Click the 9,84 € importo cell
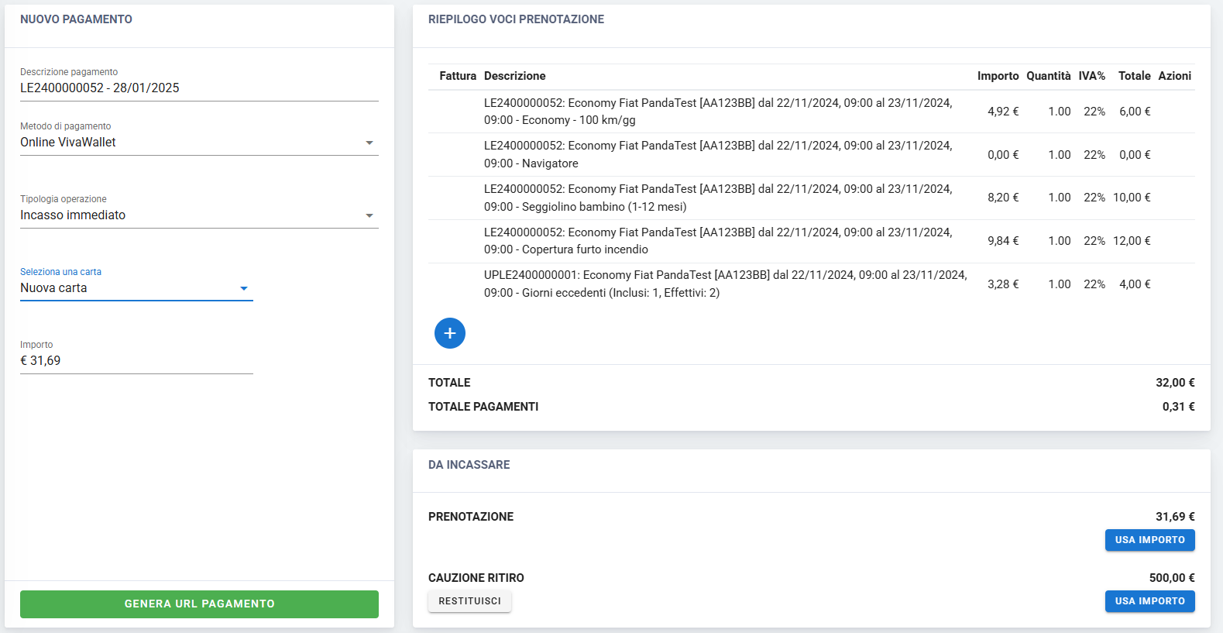Viewport: 1223px width, 633px height. pyautogui.click(x=1003, y=241)
